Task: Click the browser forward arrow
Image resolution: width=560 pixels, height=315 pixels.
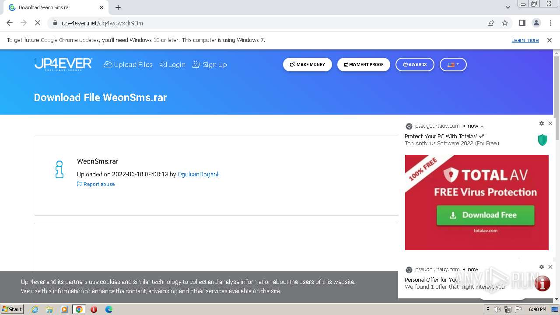Action: 24,23
